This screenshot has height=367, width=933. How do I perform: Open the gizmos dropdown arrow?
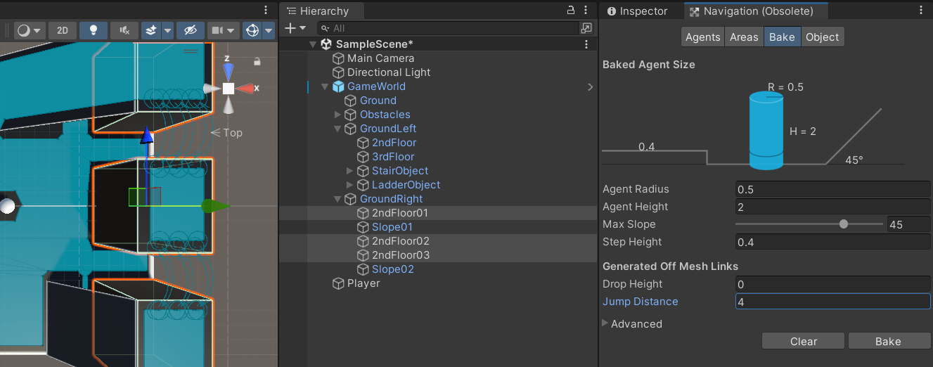268,30
